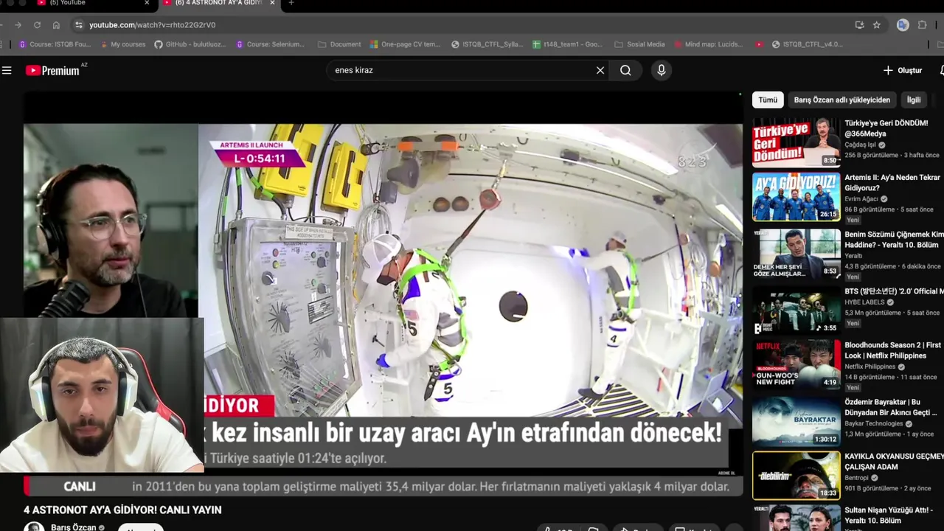Open the browser extensions icon
Image resolution: width=944 pixels, height=531 pixels.
click(922, 24)
